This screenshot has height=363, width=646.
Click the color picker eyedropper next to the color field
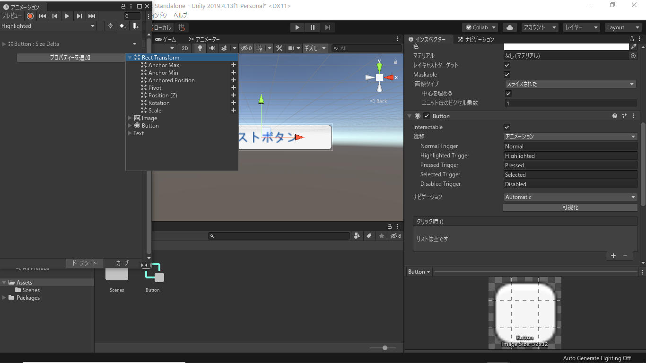(x=634, y=46)
